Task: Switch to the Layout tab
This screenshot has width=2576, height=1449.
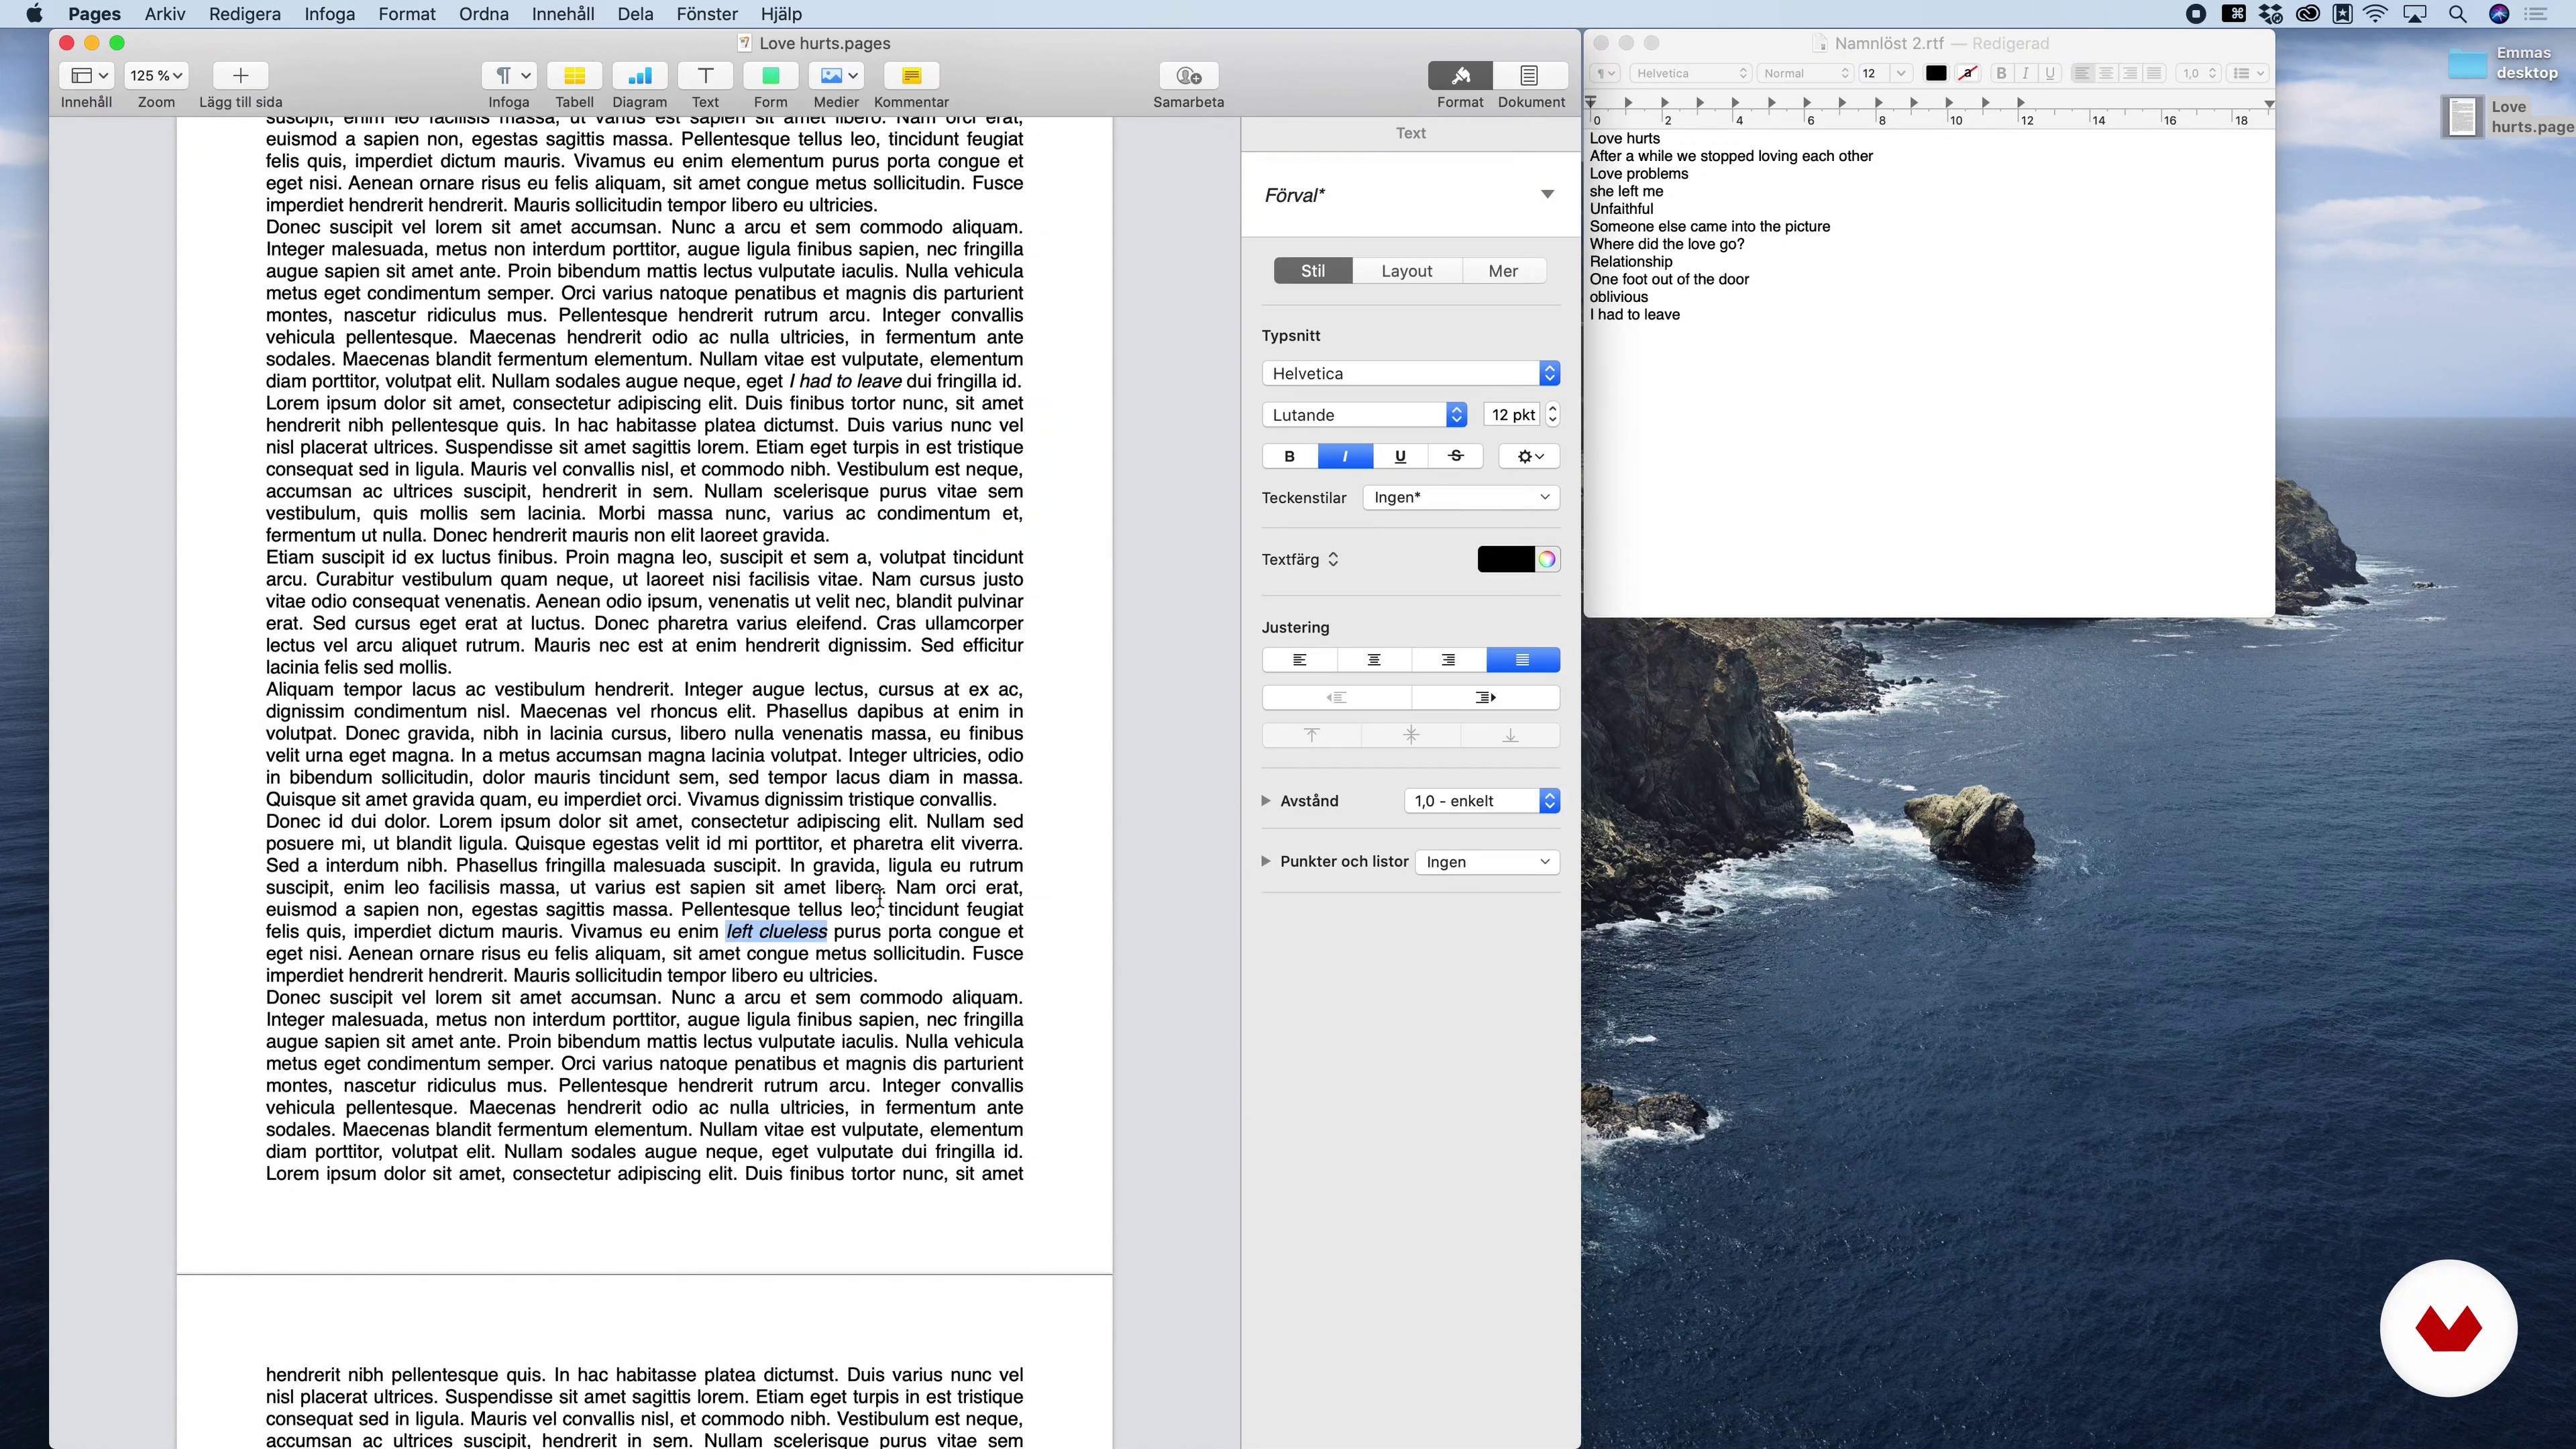Action: point(1406,271)
